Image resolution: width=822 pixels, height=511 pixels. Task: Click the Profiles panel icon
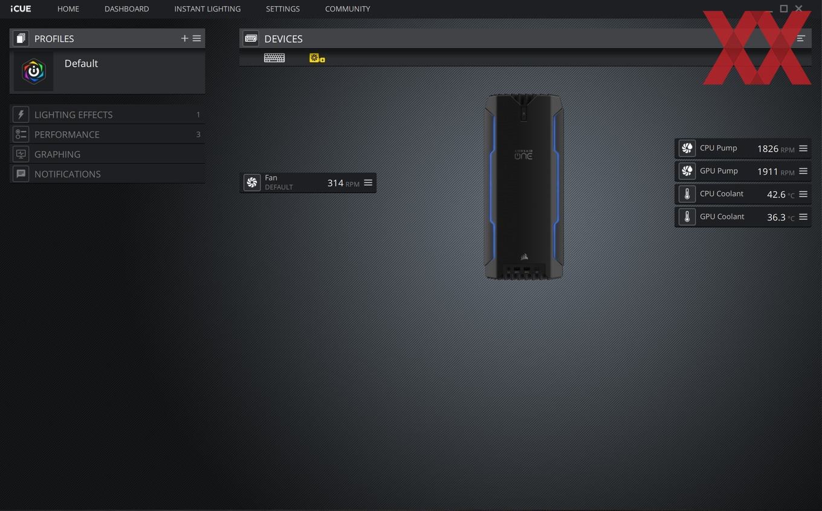(21, 39)
